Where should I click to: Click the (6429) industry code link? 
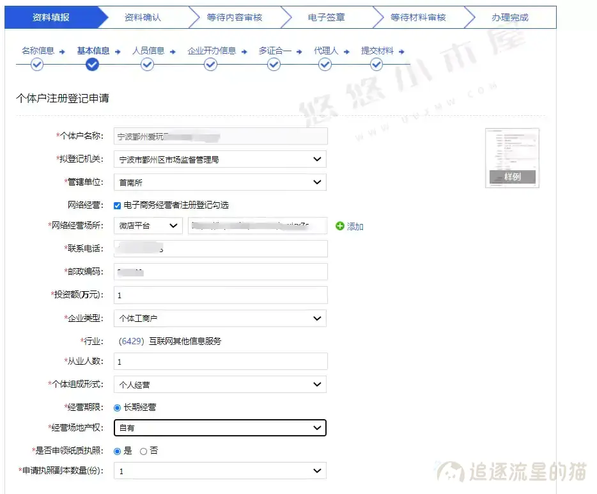[x=131, y=341]
